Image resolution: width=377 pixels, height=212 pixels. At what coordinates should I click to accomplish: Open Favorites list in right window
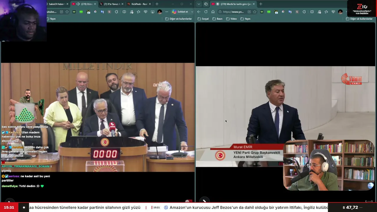326,12
